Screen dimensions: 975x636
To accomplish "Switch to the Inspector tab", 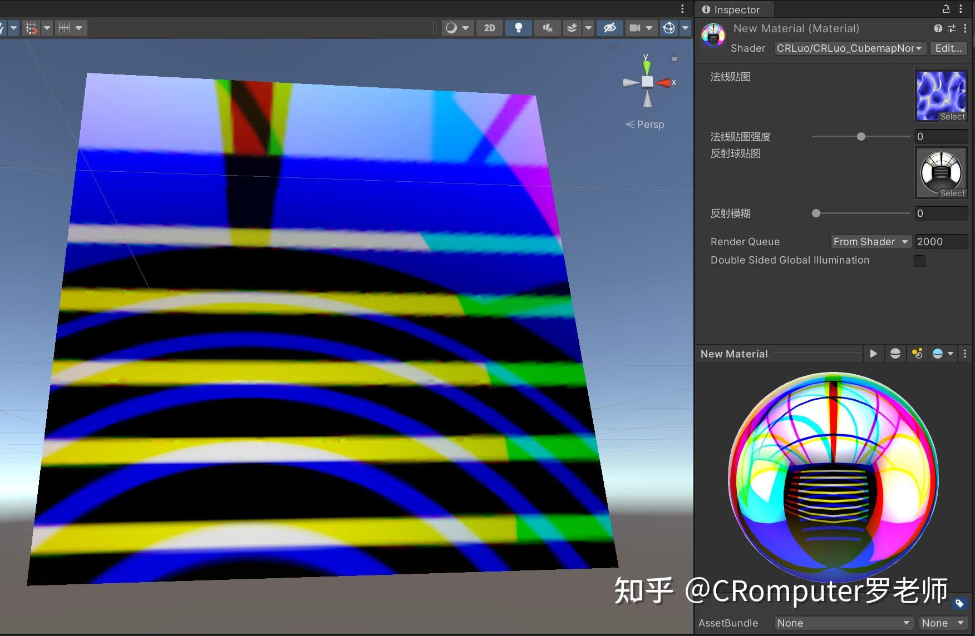I will [734, 9].
